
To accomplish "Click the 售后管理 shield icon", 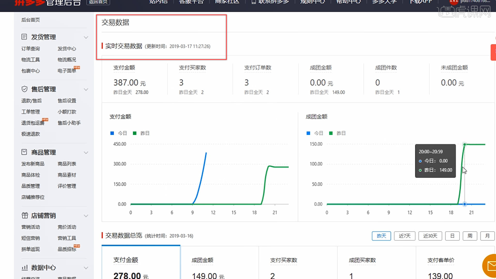I will [24, 89].
